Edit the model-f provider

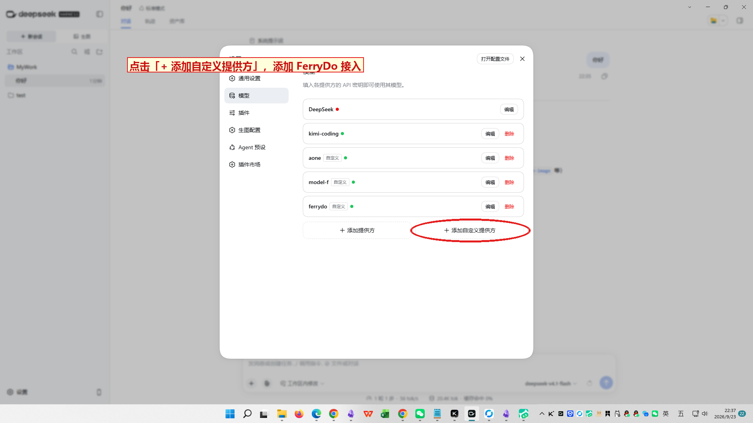point(490,182)
